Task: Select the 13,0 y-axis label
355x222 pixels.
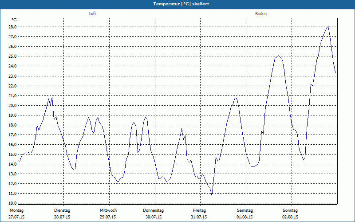Action: (x=12, y=174)
